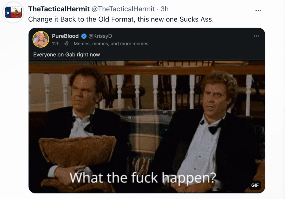Screen dimensions: 285x199
Task: Open the @TheTacticalHermit handle link
Action: coord(123,9)
